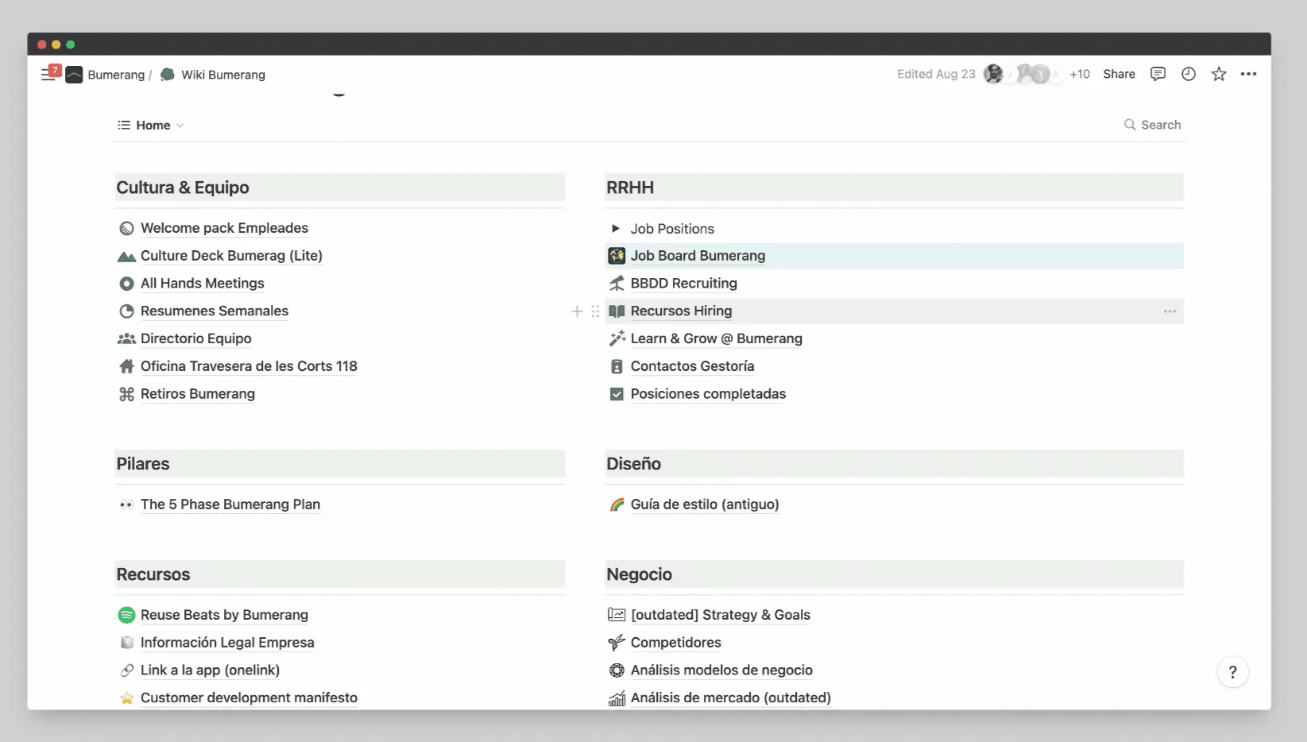Click the Resumenes Semanales pie icon
Viewport: 1307px width, 742px height.
126,311
